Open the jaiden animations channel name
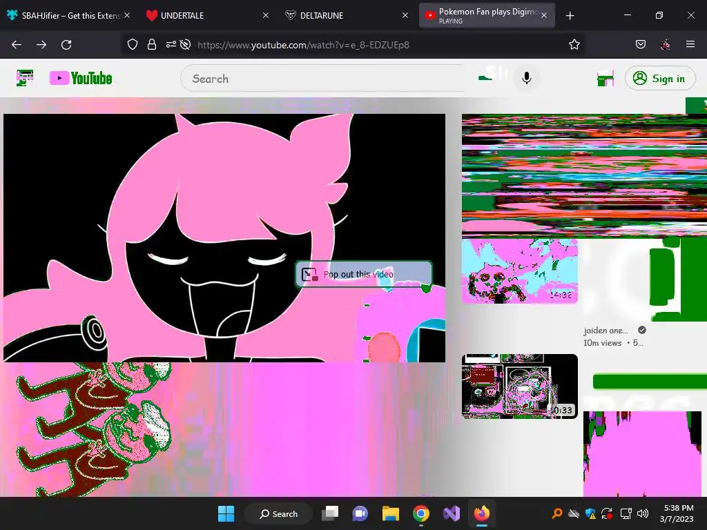 coord(606,331)
